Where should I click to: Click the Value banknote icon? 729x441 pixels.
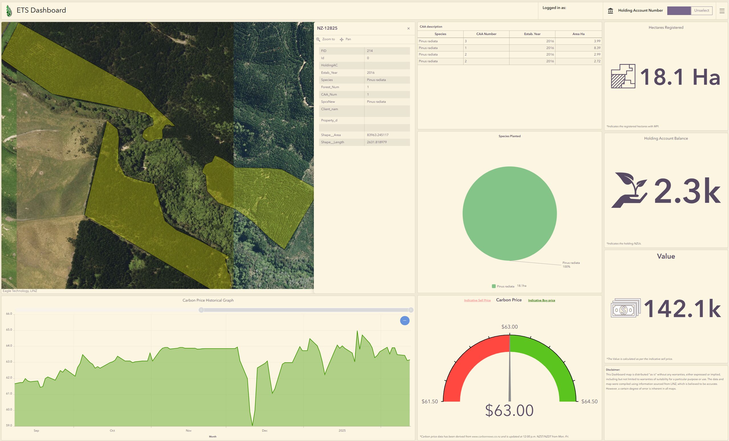click(626, 308)
